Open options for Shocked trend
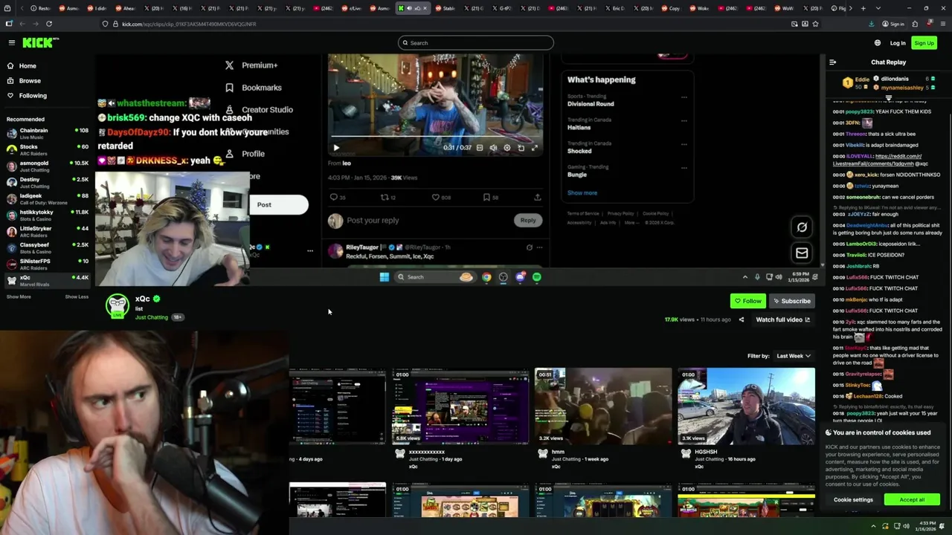952x535 pixels. tap(684, 145)
